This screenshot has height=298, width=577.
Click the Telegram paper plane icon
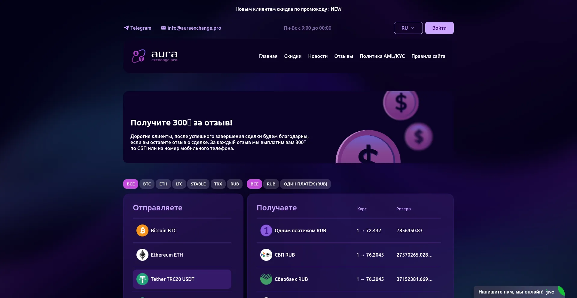coord(126,28)
